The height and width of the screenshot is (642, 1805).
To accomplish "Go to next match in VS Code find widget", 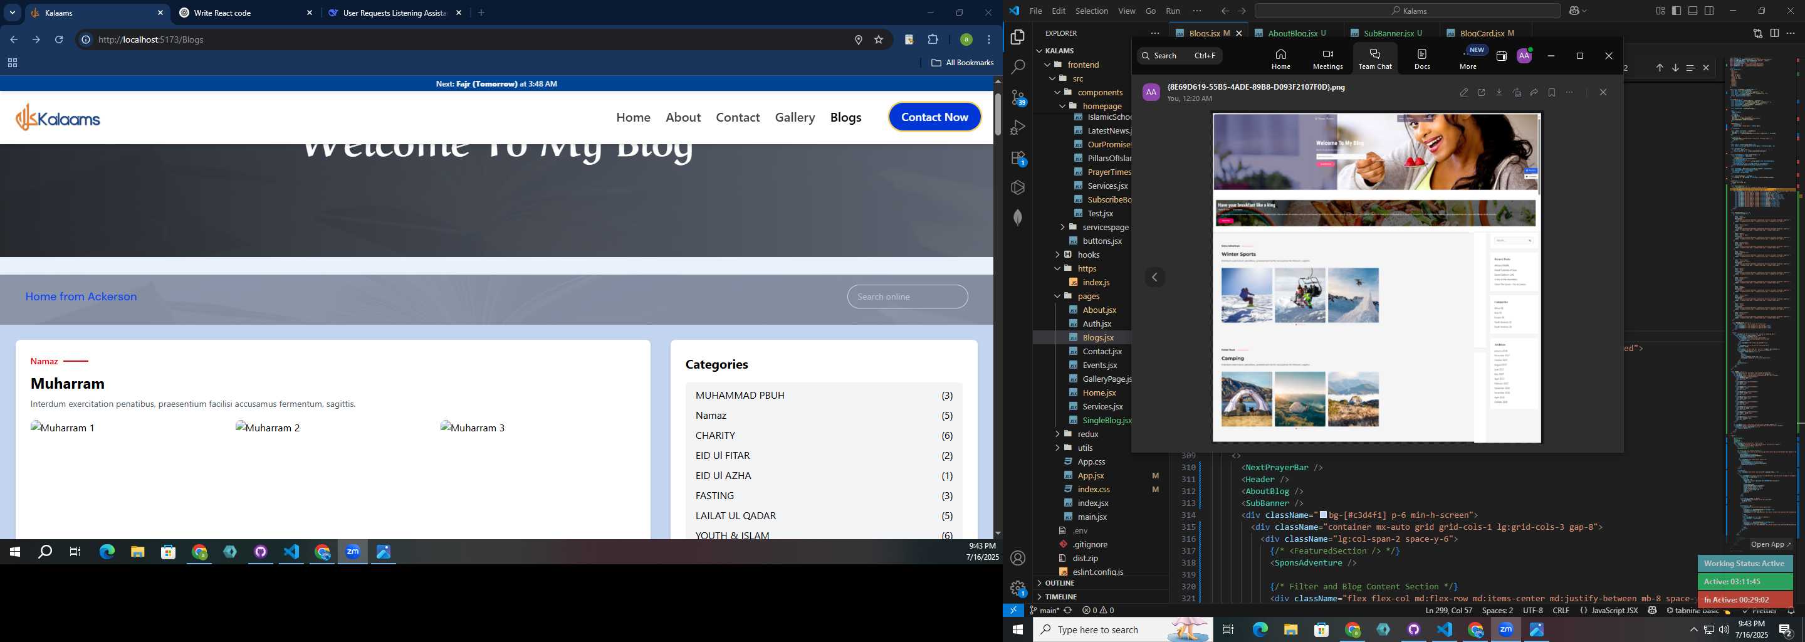I will (1675, 68).
